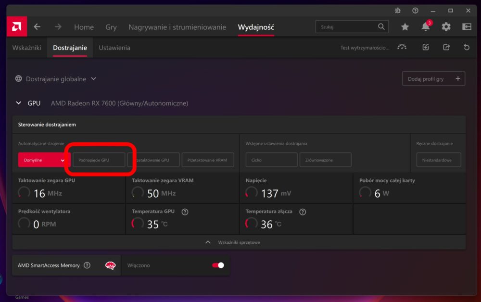Click the Sterowanie dostrajaniem heading
The height and width of the screenshot is (302, 481).
point(47,125)
